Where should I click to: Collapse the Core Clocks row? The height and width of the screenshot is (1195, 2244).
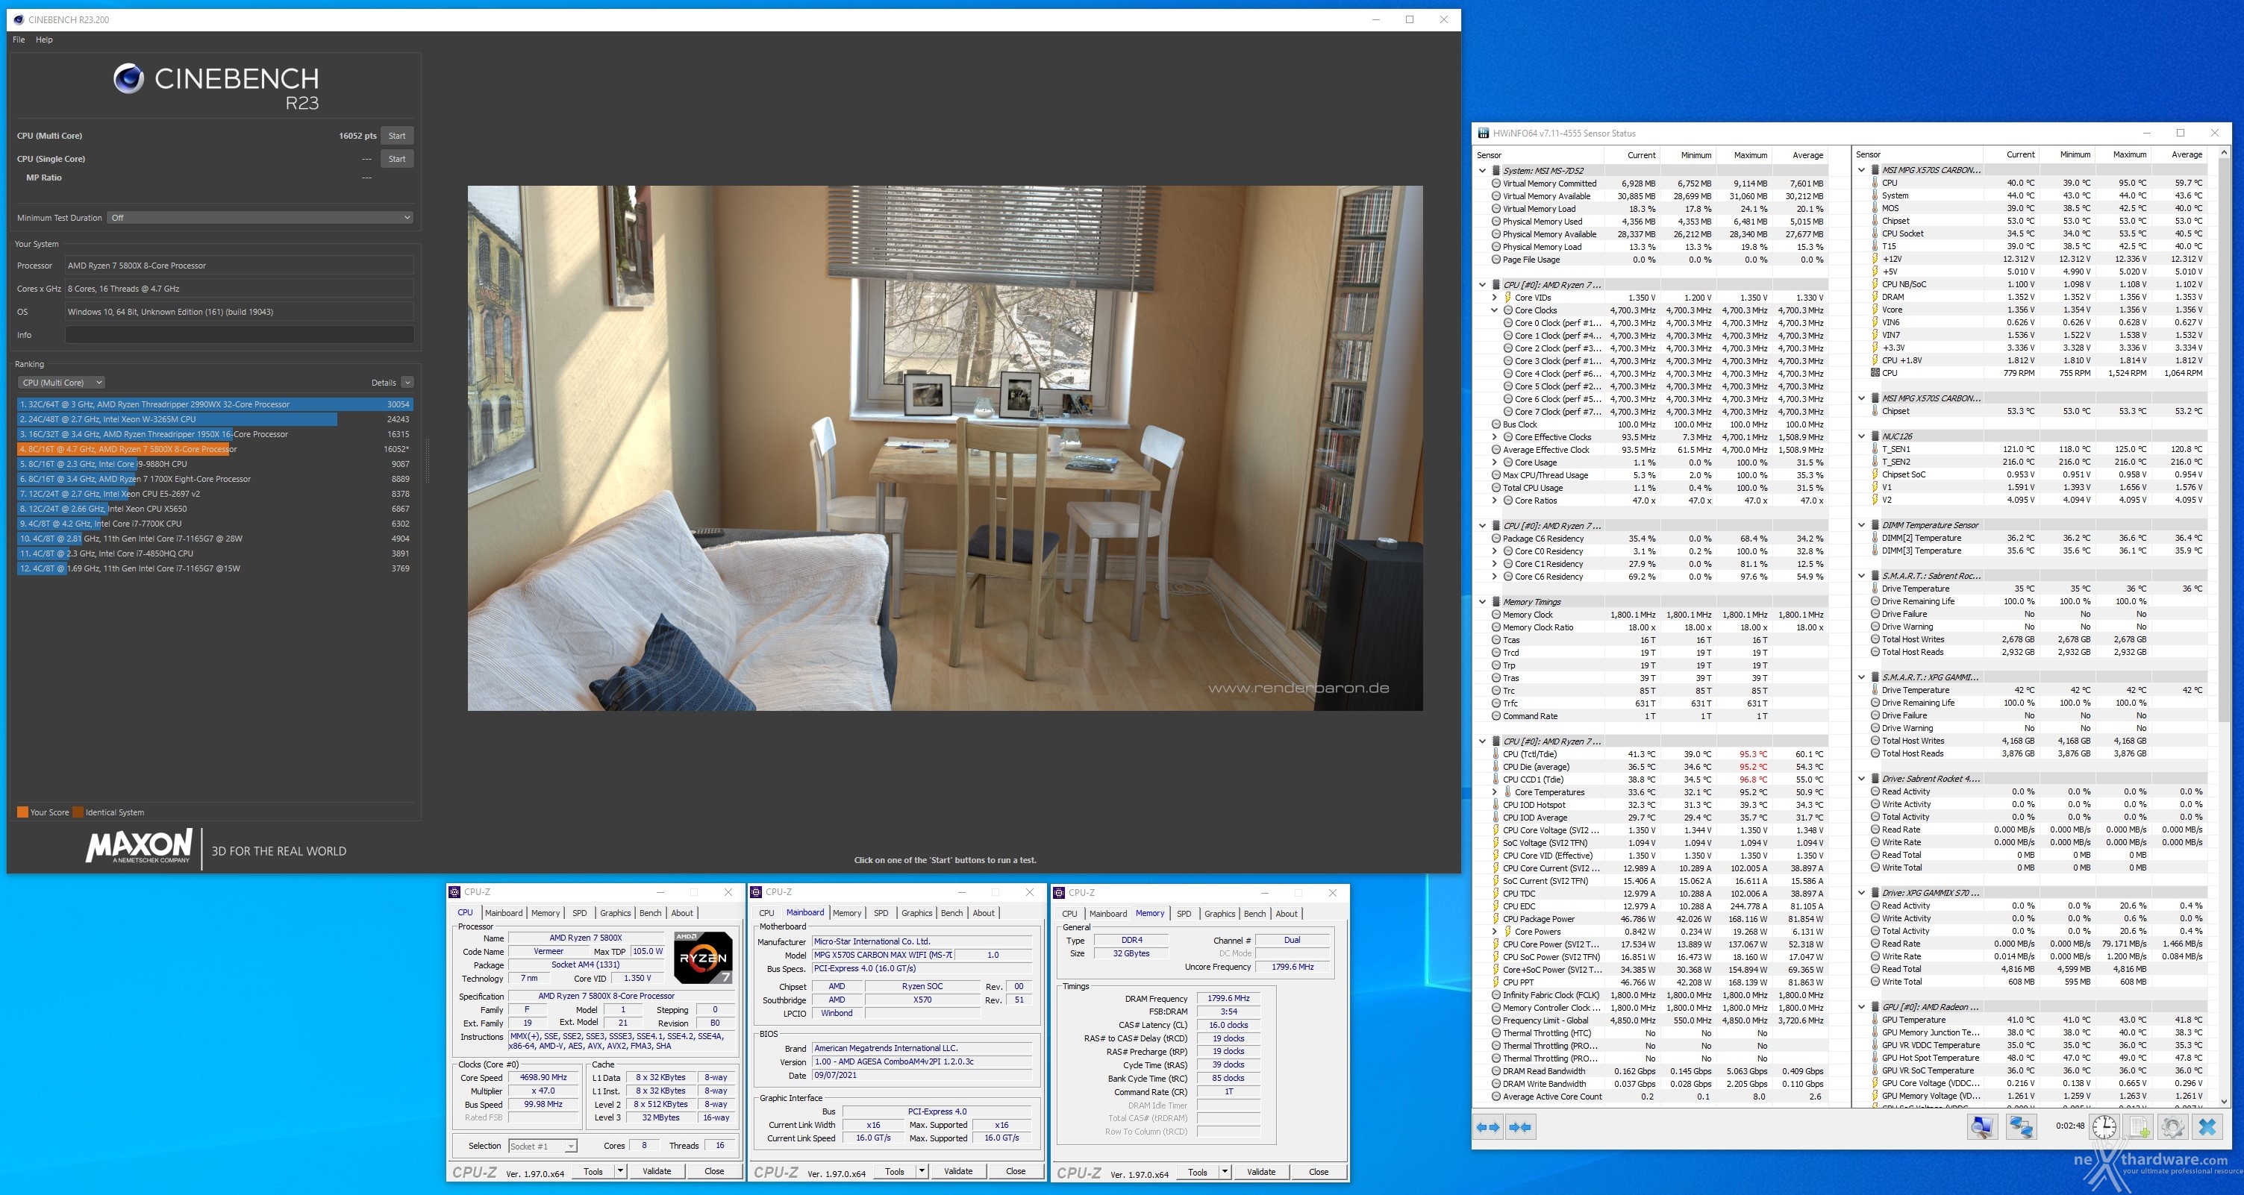tap(1494, 310)
